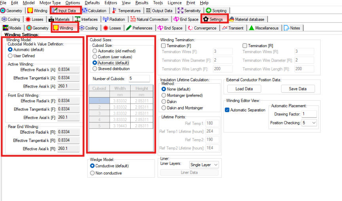This screenshot has height=201, width=342.
Task: Select the Material database icon
Action: coord(232,19)
